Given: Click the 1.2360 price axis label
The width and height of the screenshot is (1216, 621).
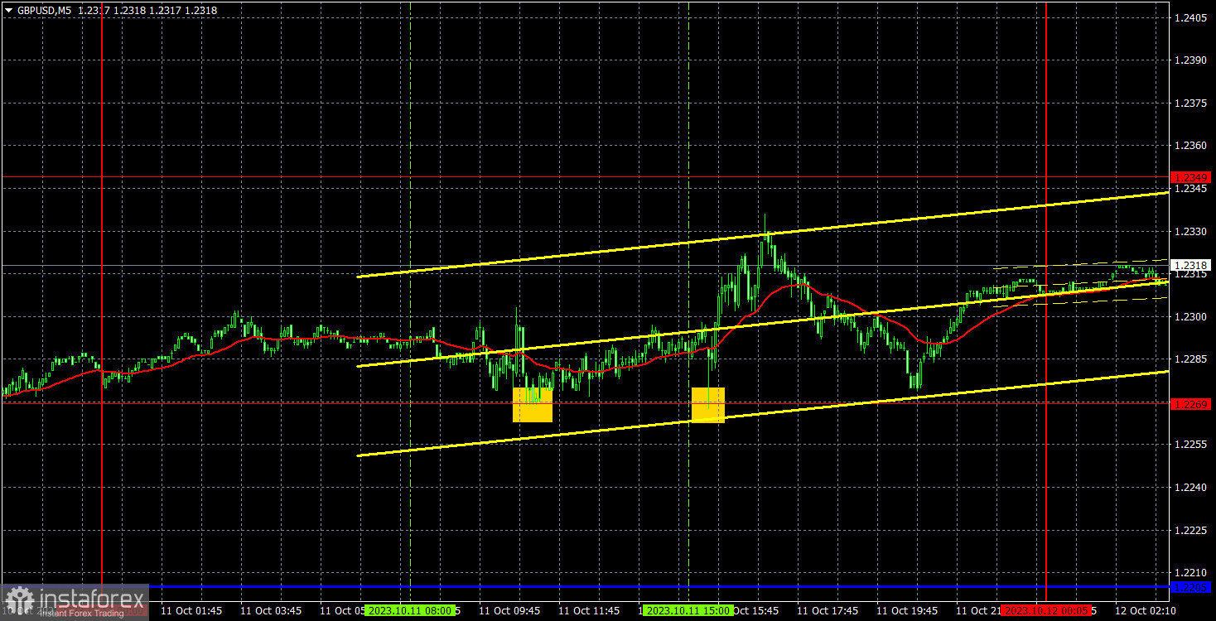Looking at the screenshot, I should pos(1191,146).
